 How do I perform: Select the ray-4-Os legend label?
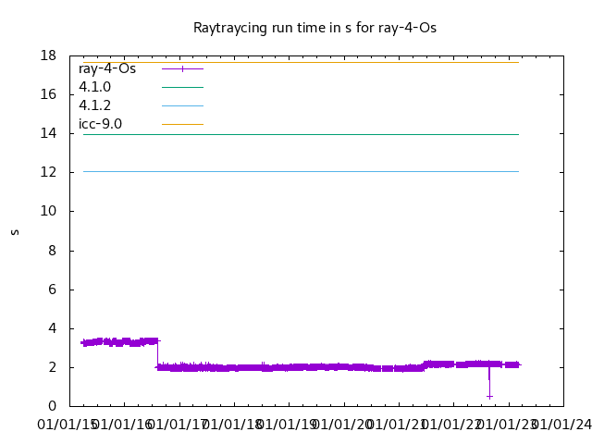(x=107, y=68)
